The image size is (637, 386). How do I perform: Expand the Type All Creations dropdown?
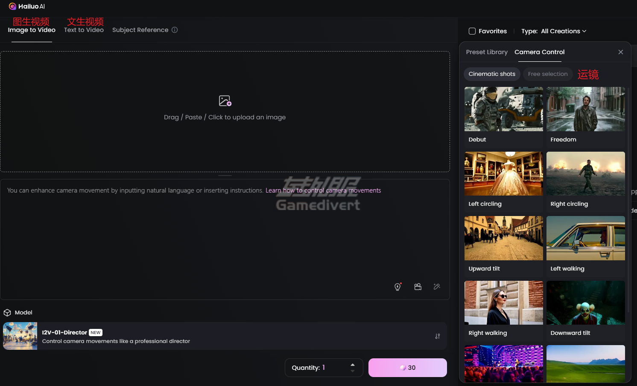point(564,31)
